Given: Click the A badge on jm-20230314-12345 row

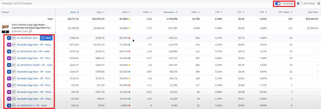Looking at the screenshot, I should [x=9, y=65].
